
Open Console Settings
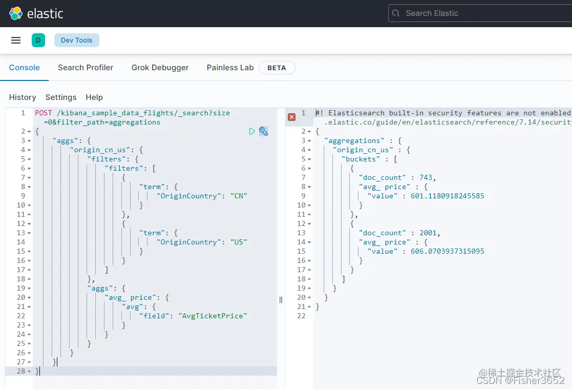(61, 97)
